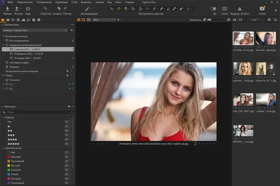Collapse the Фильтры panel section

(x=3, y=106)
